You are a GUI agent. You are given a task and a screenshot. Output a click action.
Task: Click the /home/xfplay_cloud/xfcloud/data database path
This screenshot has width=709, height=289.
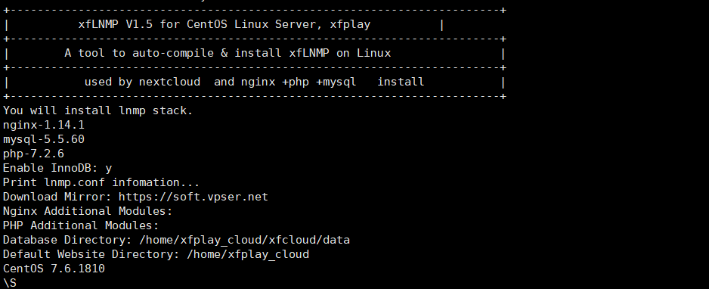[245, 240]
